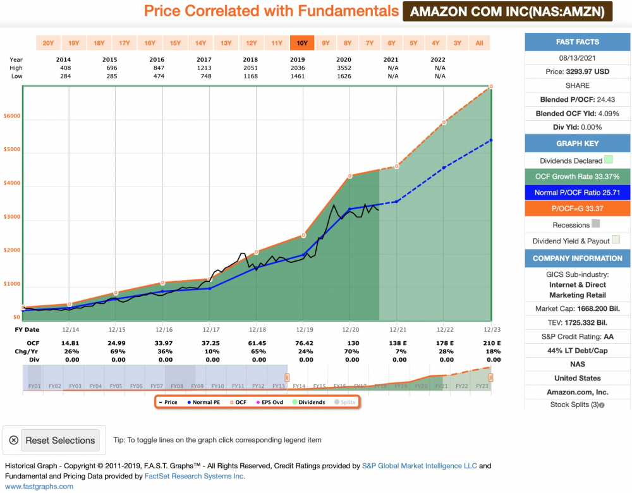The width and height of the screenshot is (632, 493).
Task: Open Stock Splits info icon
Action: 602,405
